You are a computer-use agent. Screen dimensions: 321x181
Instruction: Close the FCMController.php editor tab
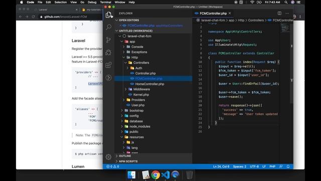pos(230,13)
